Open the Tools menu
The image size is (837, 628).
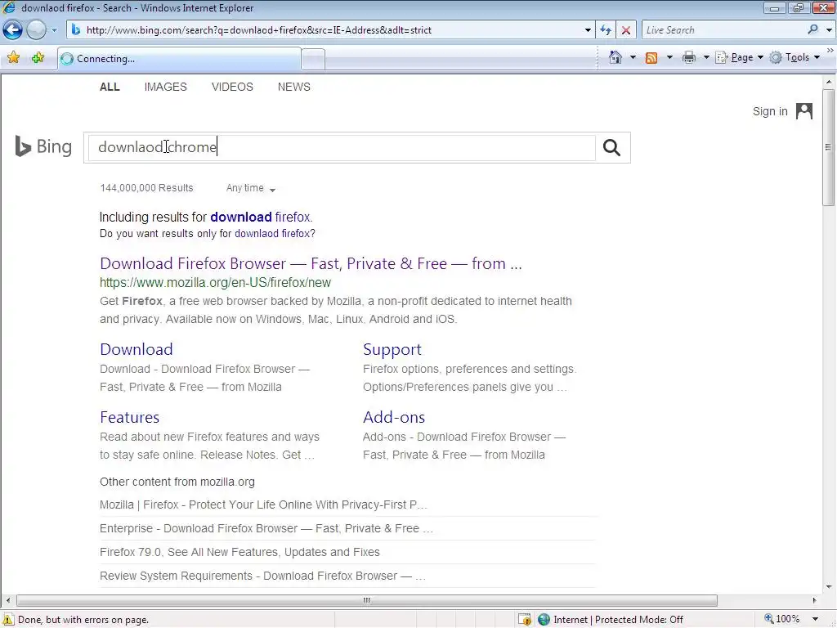click(x=794, y=57)
